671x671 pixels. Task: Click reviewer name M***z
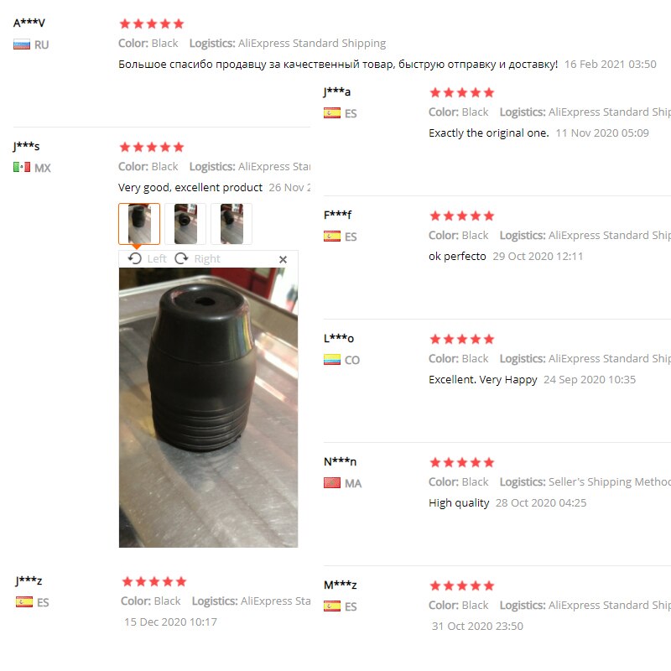(x=341, y=585)
